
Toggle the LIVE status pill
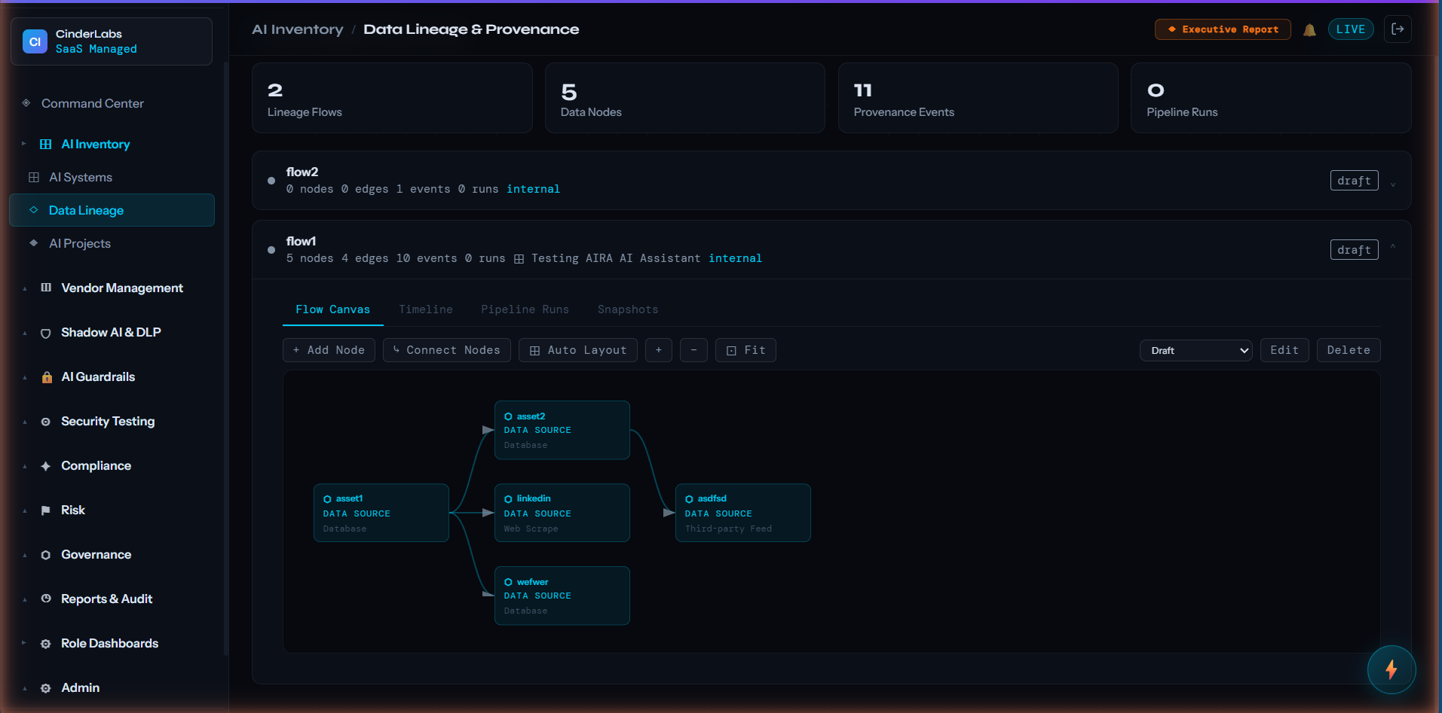tap(1351, 29)
